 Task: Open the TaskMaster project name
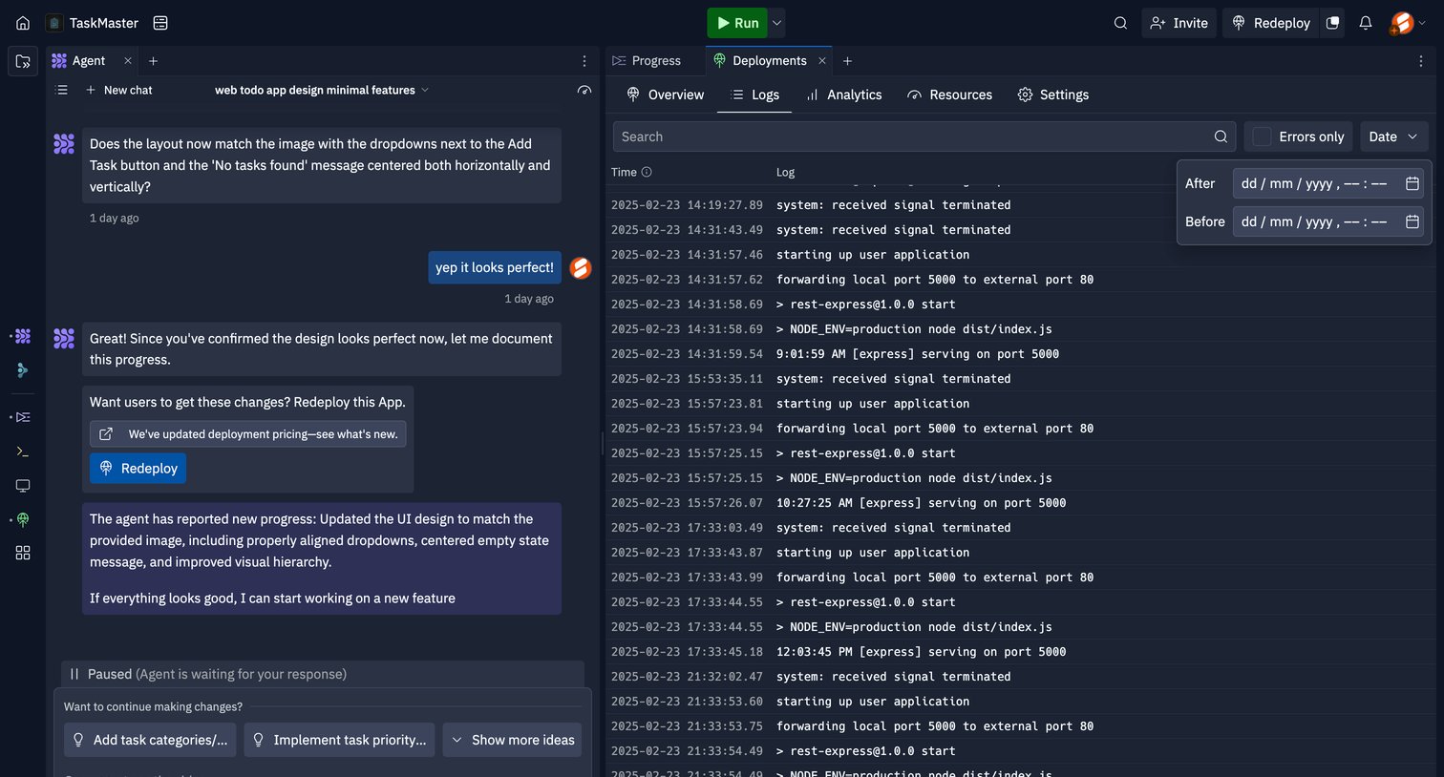pyautogui.click(x=103, y=23)
